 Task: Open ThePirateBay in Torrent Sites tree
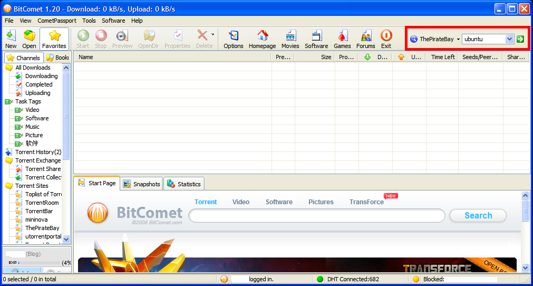42,228
